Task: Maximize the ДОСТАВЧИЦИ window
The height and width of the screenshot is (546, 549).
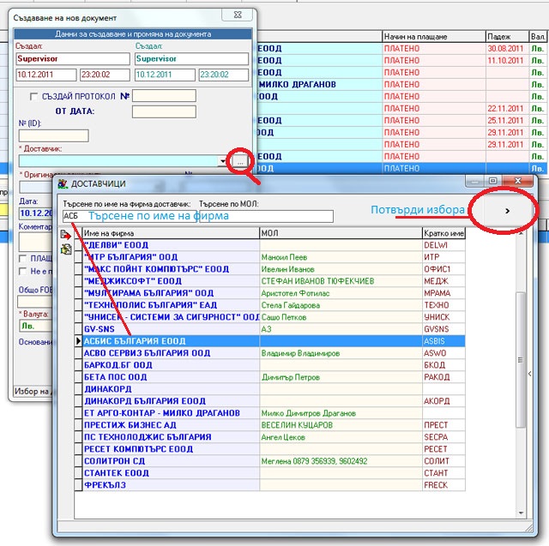Action: 493,181
